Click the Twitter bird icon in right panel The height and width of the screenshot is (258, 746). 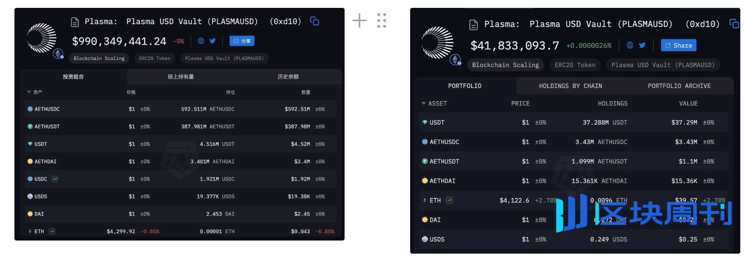click(x=642, y=45)
